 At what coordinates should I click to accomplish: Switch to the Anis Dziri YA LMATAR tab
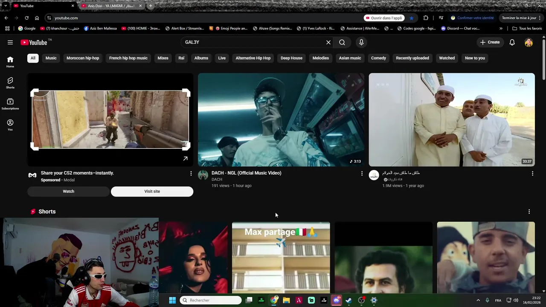point(111,6)
